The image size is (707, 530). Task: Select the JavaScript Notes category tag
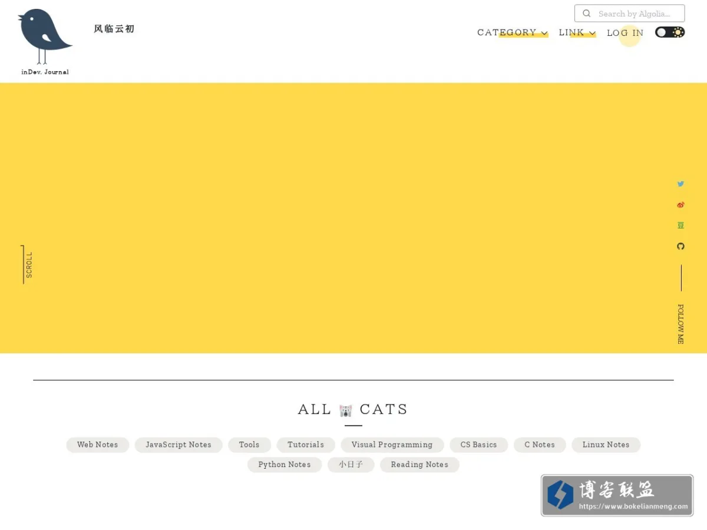(179, 445)
